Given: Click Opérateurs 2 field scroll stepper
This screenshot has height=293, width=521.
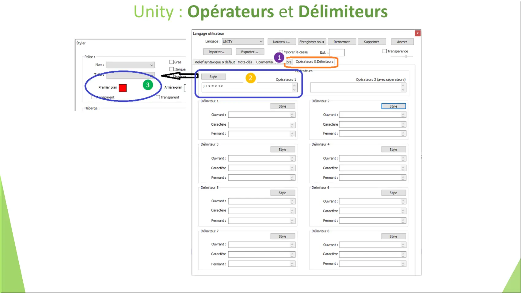Looking at the screenshot, I should 403,87.
